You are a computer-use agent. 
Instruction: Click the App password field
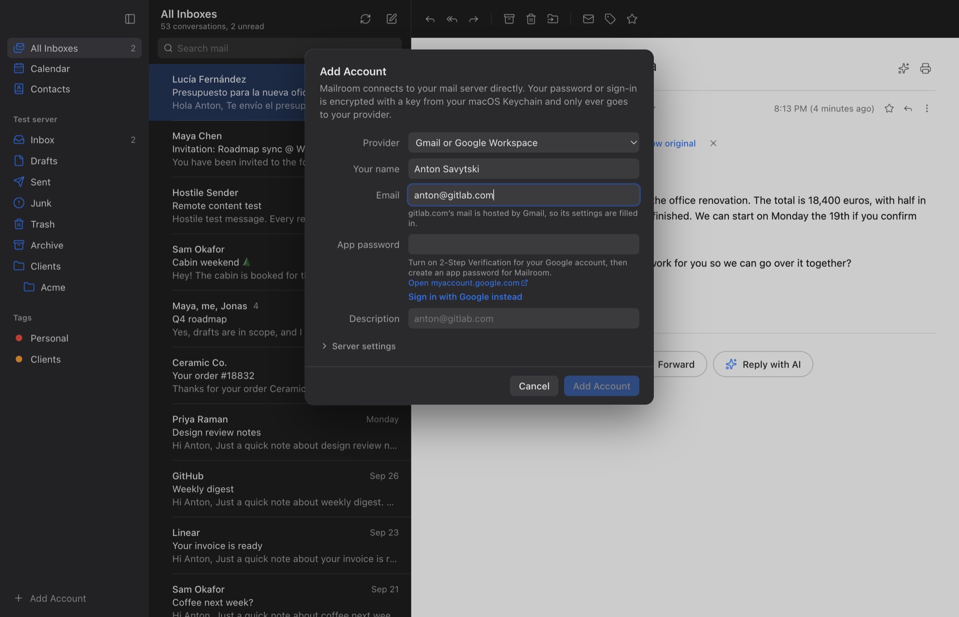524,244
